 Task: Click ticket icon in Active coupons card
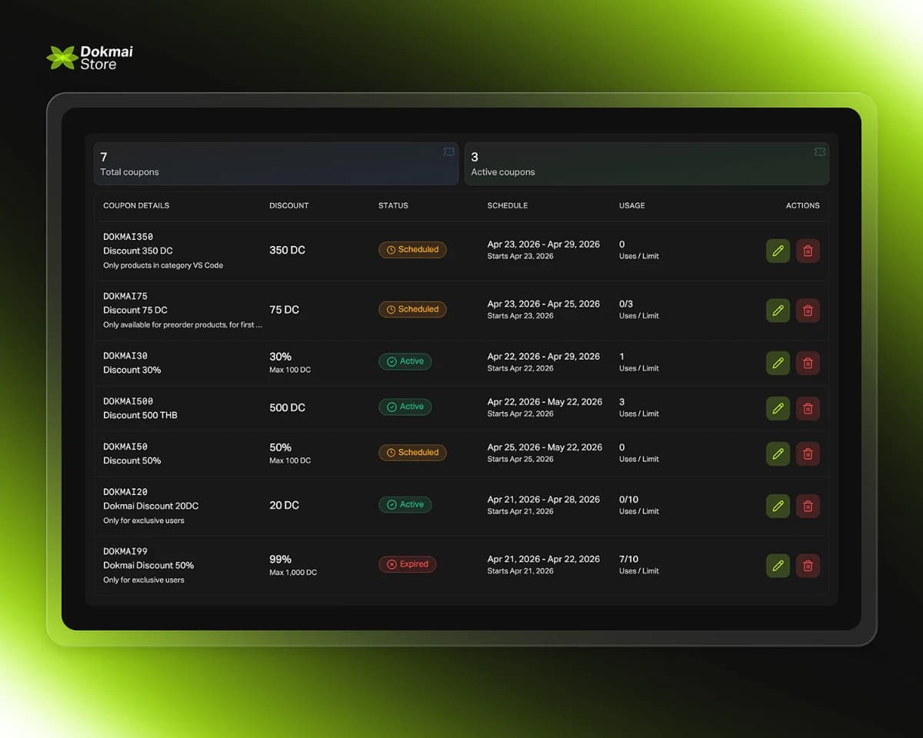point(820,152)
